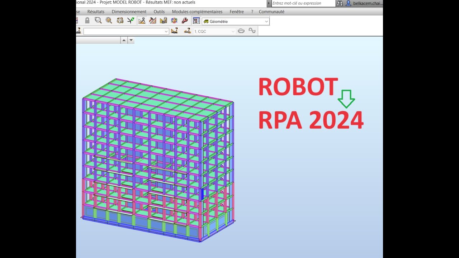Open the Résultats menu
Screen dimensions: 459x258
[96, 12]
